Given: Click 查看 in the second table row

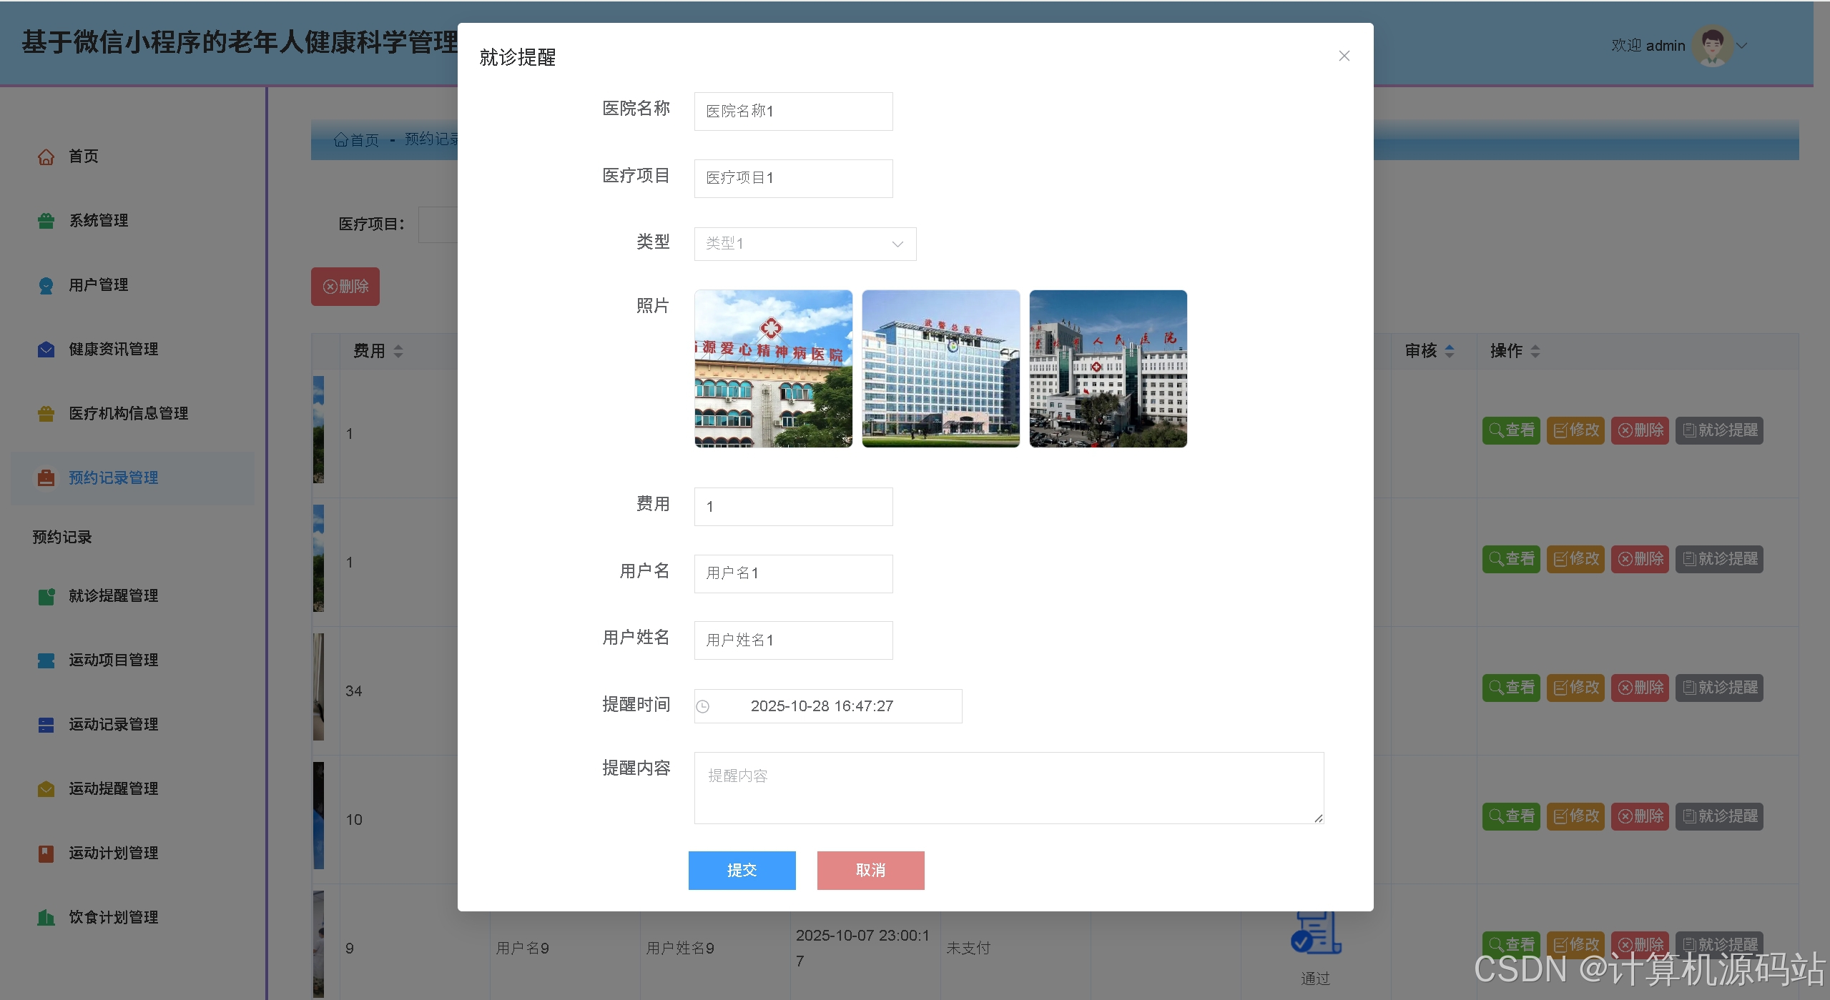Looking at the screenshot, I should (1511, 559).
